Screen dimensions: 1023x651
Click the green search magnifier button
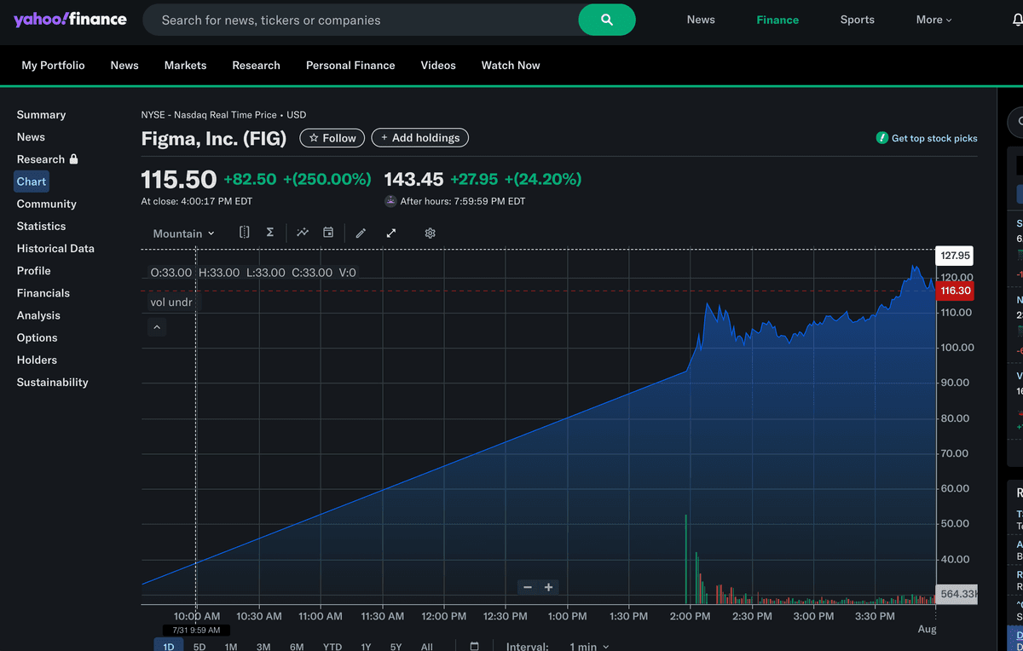(607, 20)
